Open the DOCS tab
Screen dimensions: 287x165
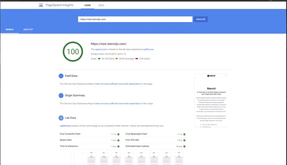(x=101, y=5)
